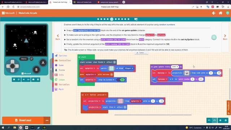Redo the workspace change
Image resolution: width=231 pixels, height=130 pixels.
214,120
